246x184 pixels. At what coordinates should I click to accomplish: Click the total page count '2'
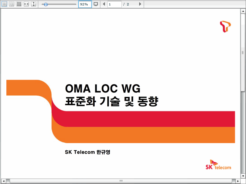point(128,4)
